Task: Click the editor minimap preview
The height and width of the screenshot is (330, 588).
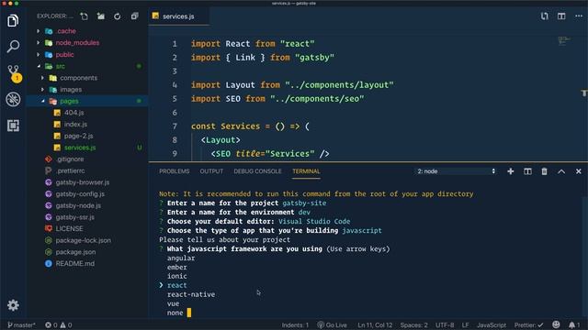Action: tap(564, 40)
